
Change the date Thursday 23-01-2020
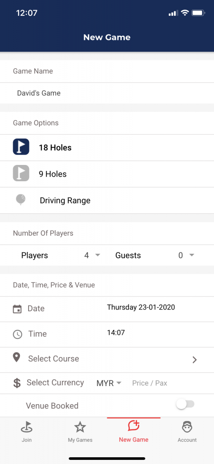(x=141, y=307)
